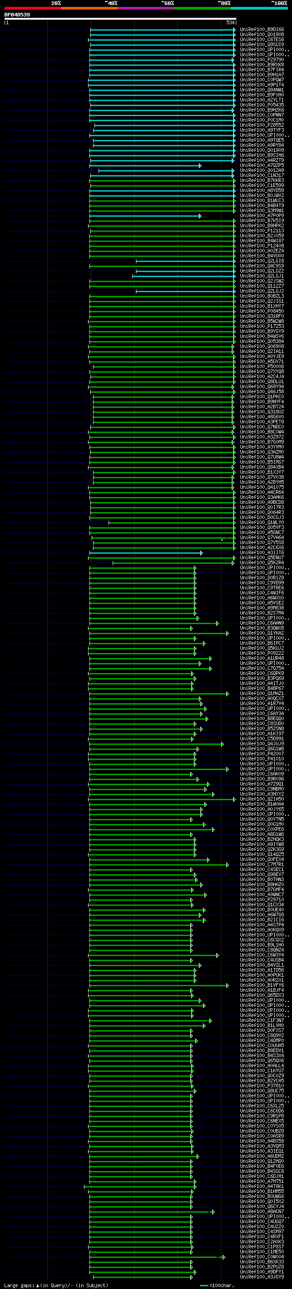The width and height of the screenshot is (292, 1289).
Task: Click the orange ~40% identity legend segment
Action: point(89,9)
